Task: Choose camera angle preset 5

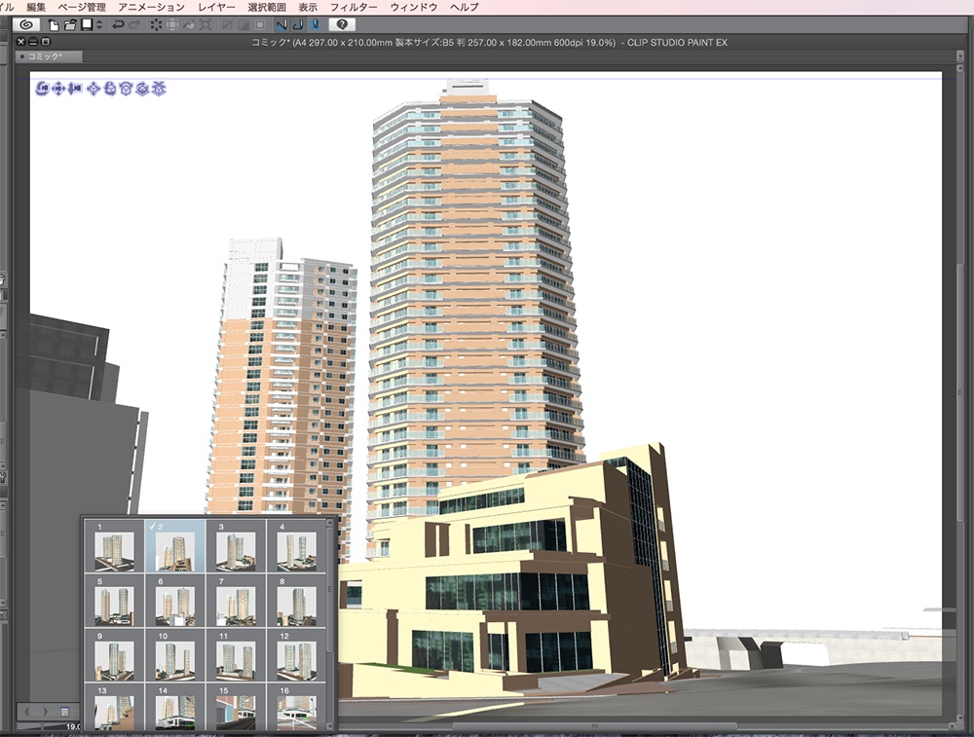Action: 114,601
